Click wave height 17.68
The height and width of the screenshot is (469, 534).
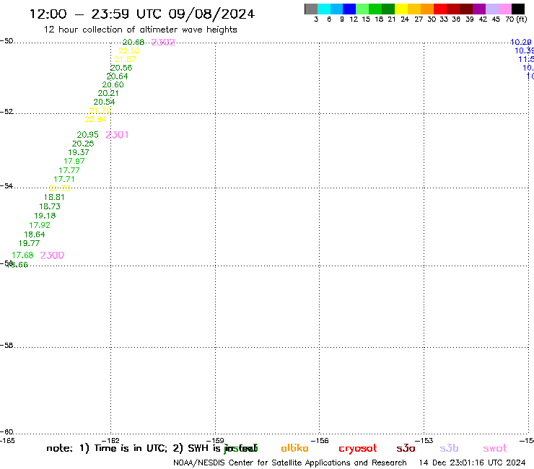pos(22,255)
